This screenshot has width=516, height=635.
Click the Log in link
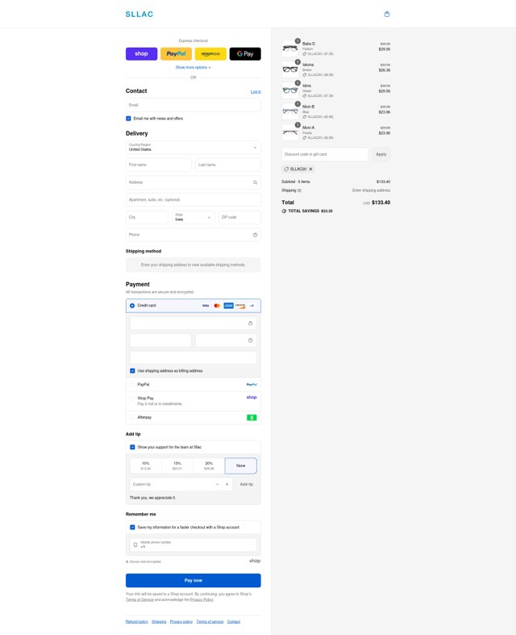tap(256, 91)
